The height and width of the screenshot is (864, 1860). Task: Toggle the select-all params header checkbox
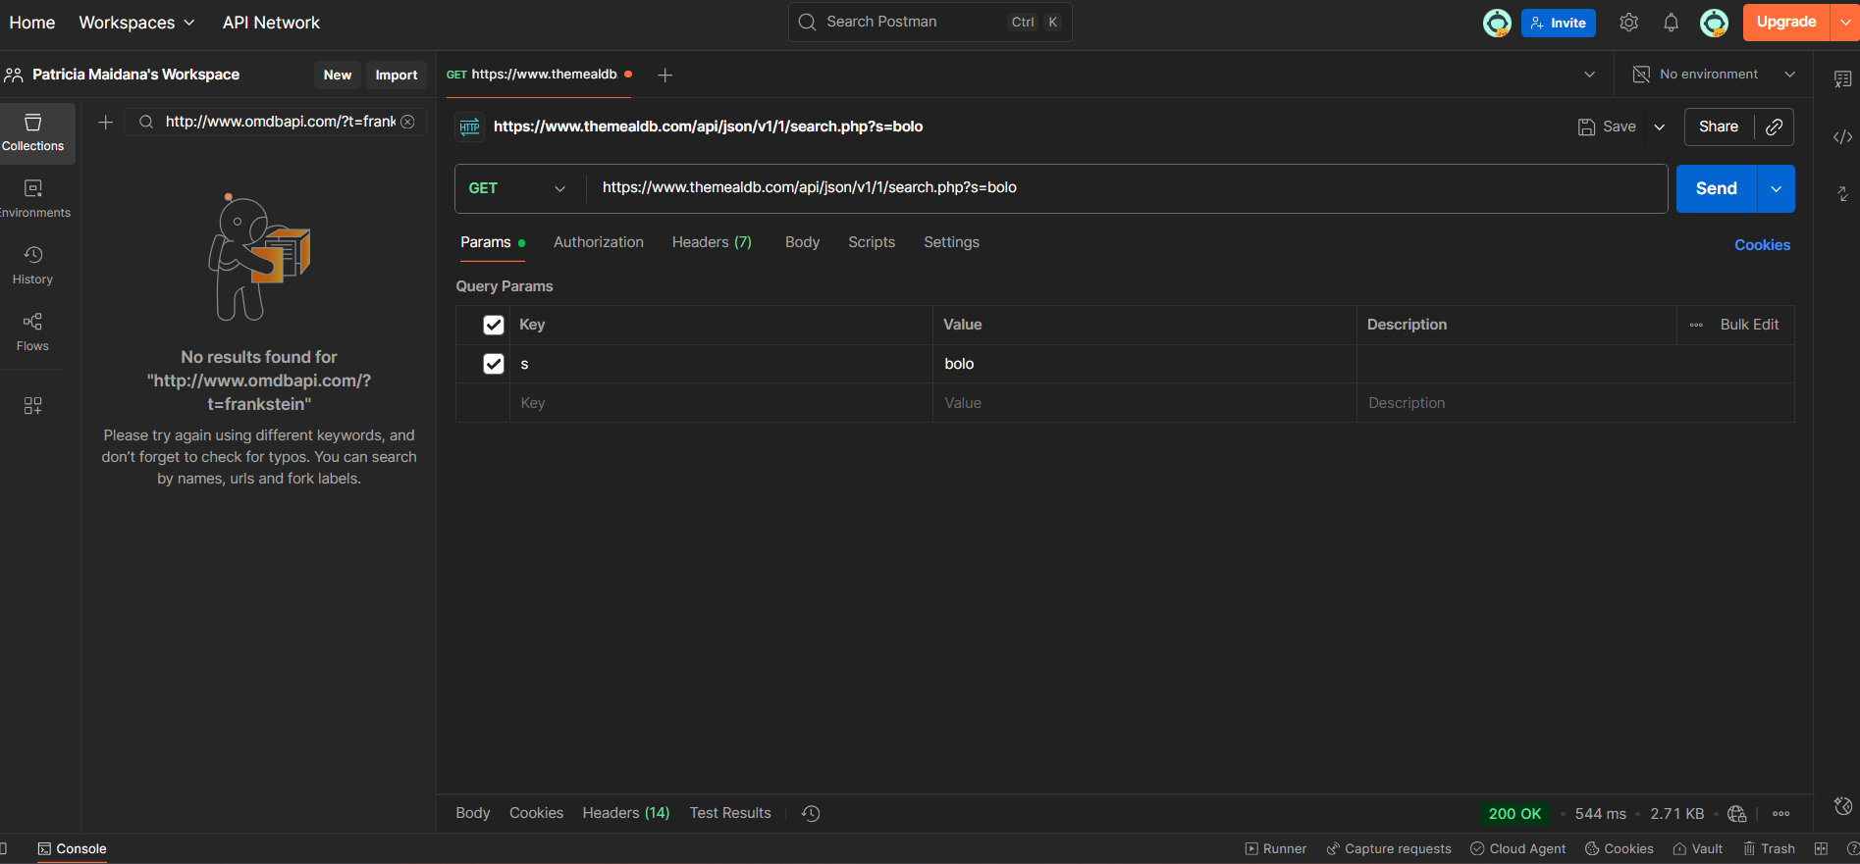coord(494,325)
